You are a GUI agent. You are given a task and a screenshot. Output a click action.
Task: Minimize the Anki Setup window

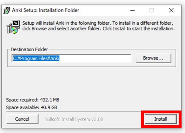click(x=132, y=10)
